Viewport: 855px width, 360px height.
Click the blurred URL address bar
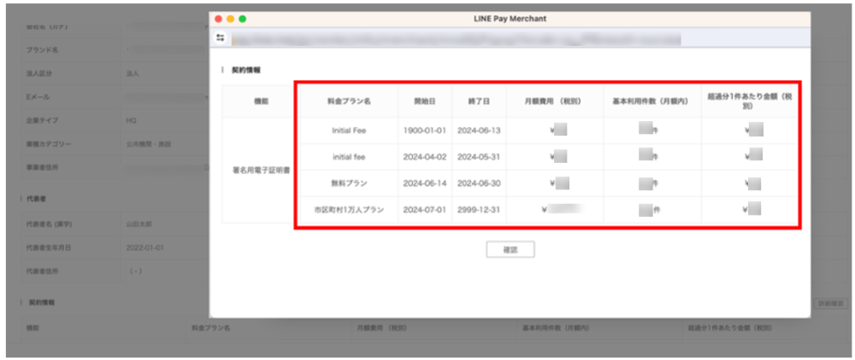pyautogui.click(x=453, y=38)
